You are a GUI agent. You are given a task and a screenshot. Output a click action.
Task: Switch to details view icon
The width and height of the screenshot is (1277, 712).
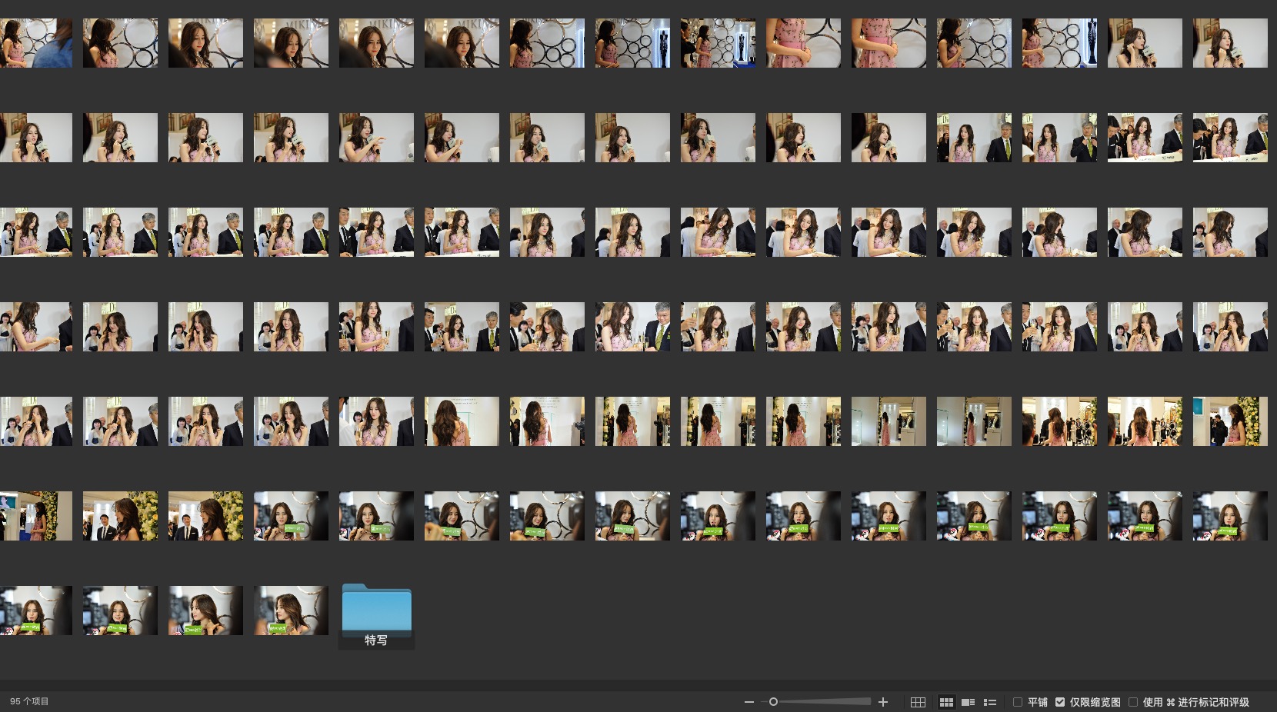[x=969, y=702]
